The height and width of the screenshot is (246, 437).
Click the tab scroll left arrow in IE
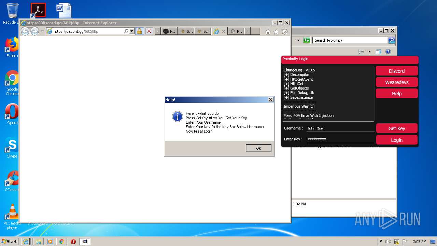tap(157, 31)
